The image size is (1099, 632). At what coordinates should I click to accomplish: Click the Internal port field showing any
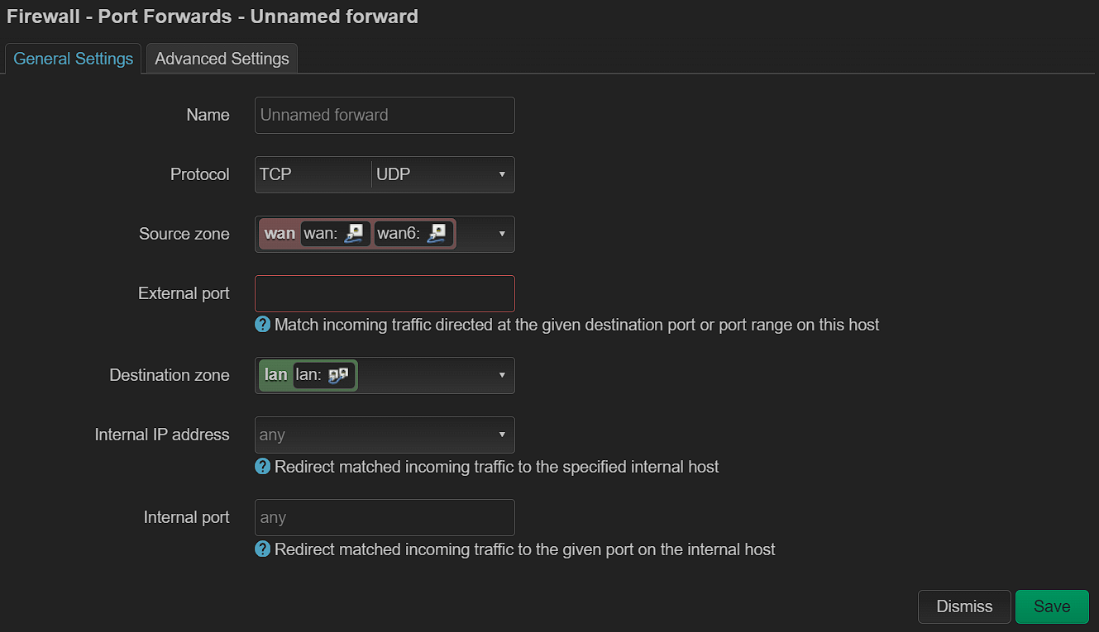coord(385,517)
